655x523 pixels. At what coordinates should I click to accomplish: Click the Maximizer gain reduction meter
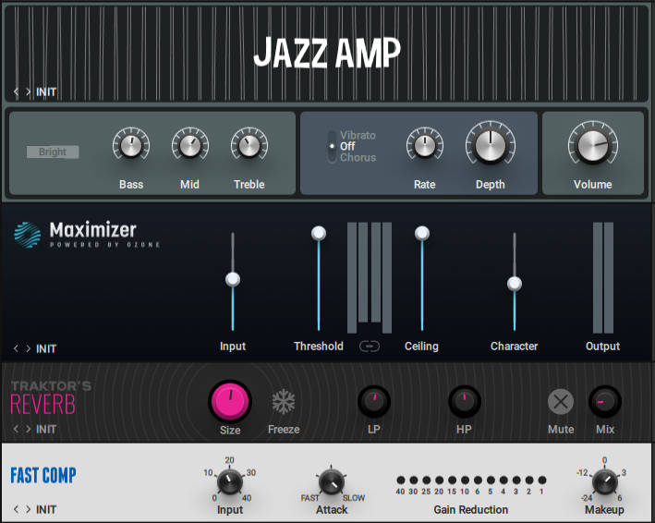[x=370, y=277]
